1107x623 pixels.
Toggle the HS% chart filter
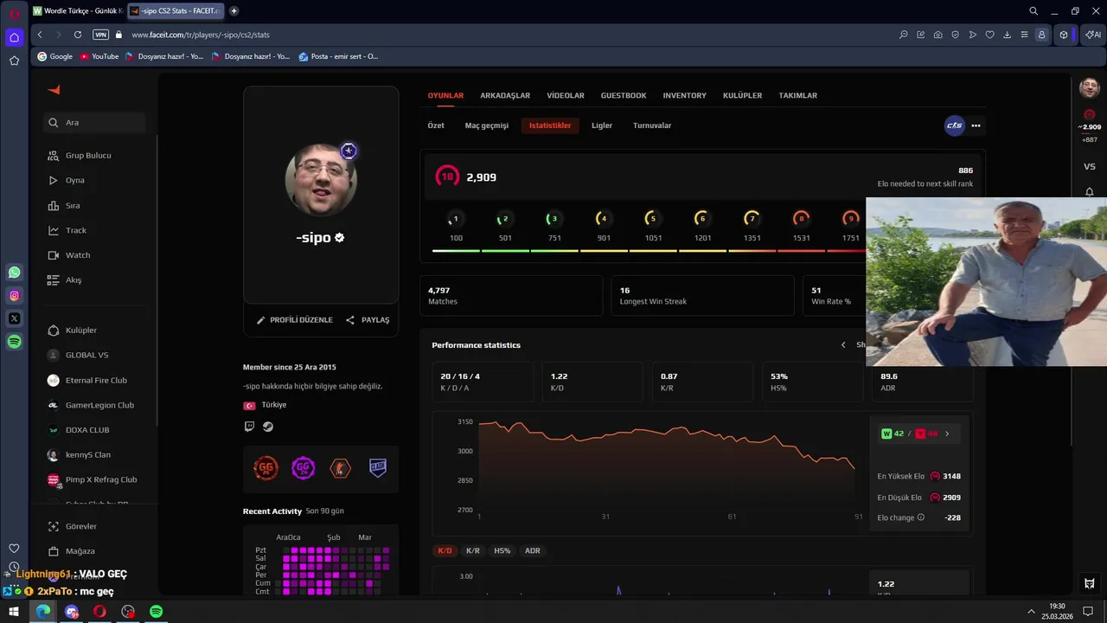pos(502,550)
